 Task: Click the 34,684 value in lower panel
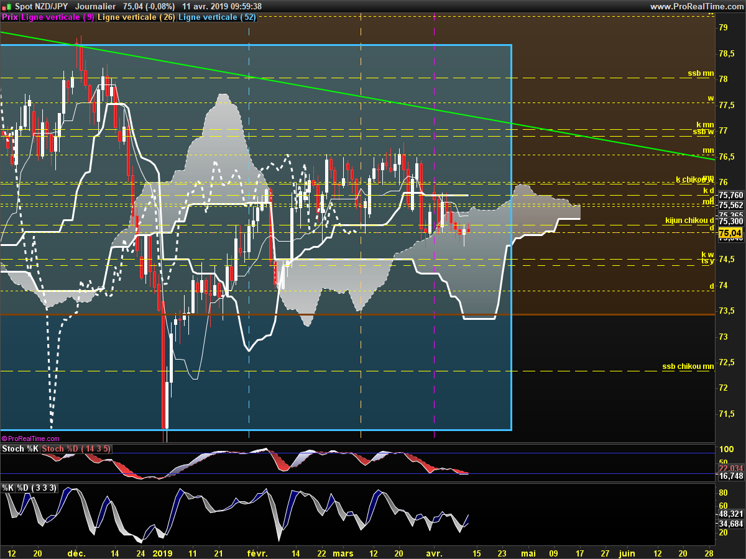tap(730, 524)
